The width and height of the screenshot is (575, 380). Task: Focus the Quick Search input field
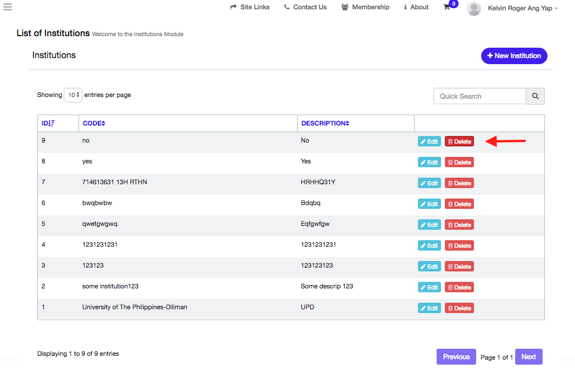click(x=479, y=96)
